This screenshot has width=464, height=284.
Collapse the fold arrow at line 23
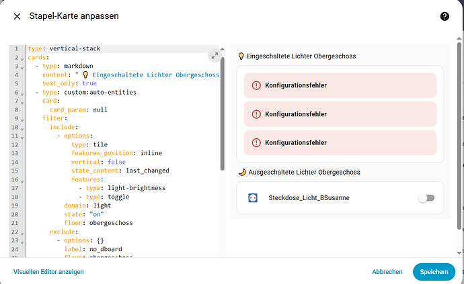pyautogui.click(x=22, y=242)
